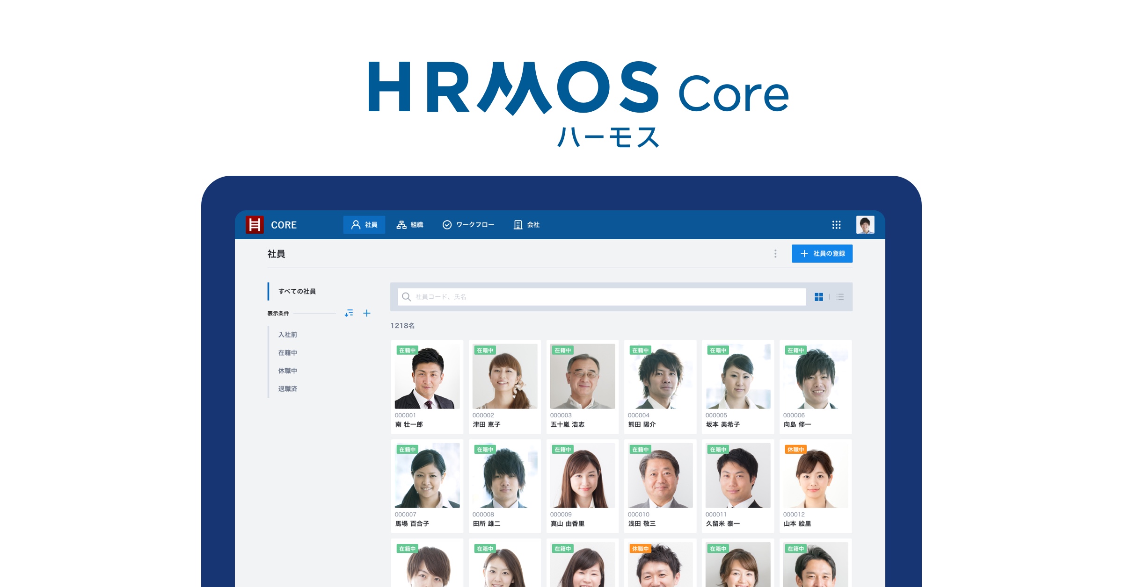
Task: Open employee card 山本 絵里
Action: [x=816, y=486]
